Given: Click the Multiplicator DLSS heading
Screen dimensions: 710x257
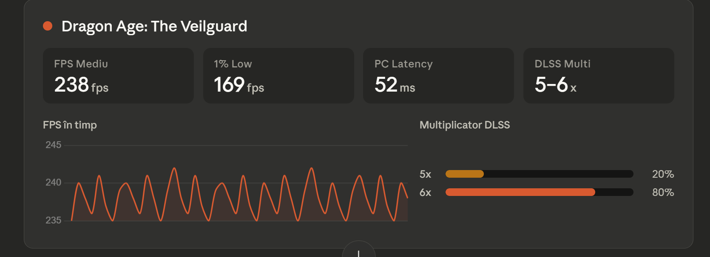Looking at the screenshot, I should point(465,125).
